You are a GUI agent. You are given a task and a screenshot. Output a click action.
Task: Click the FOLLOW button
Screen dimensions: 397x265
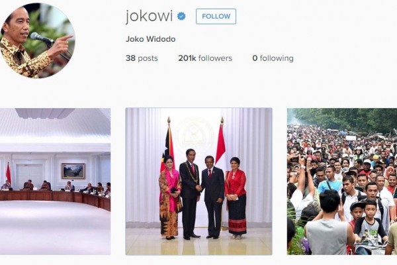pos(216,17)
